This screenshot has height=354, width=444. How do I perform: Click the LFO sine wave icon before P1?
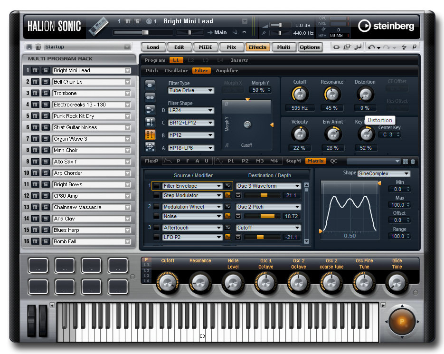point(219,161)
